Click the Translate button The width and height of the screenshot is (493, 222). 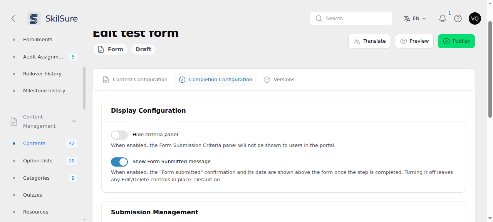369,41
